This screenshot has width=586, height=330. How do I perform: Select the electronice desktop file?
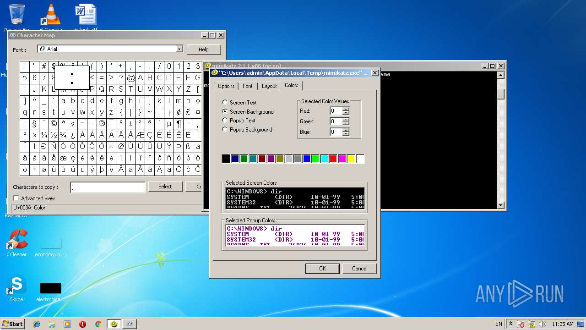50,292
